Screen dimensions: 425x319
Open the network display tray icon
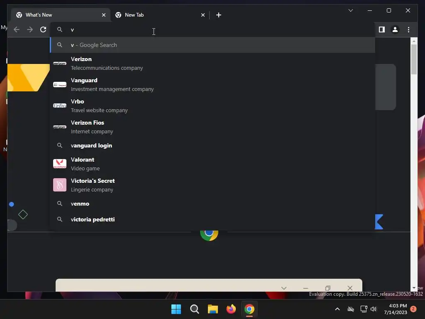364,309
